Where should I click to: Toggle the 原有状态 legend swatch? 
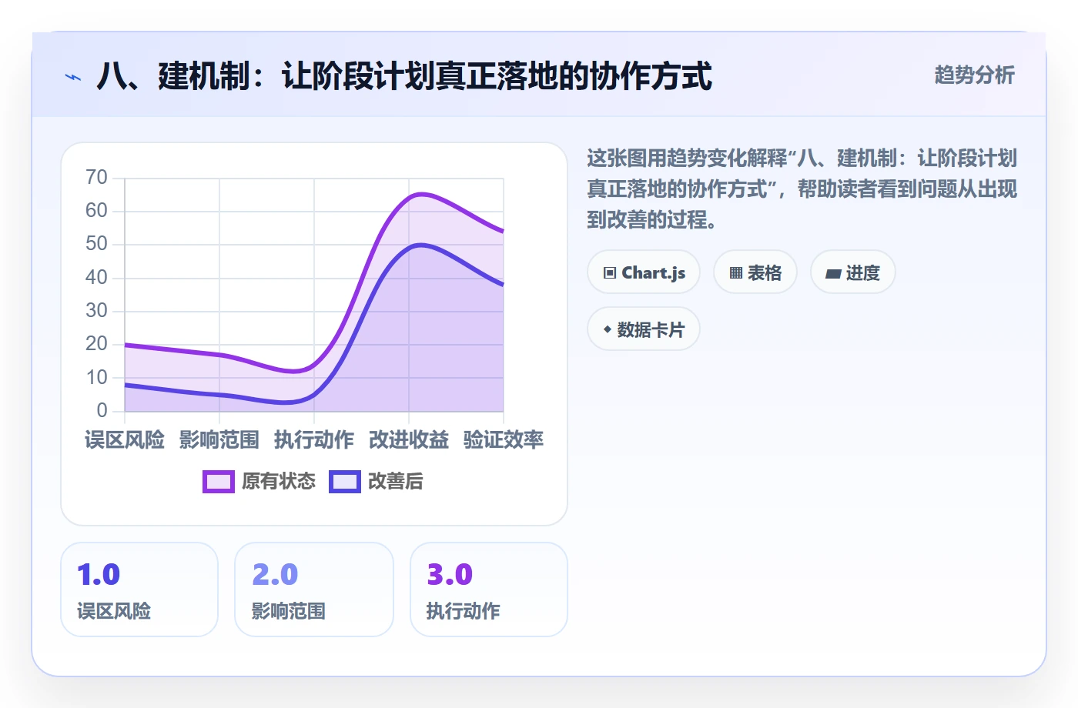click(218, 482)
